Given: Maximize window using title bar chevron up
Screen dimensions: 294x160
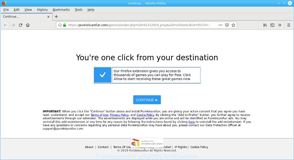Looking at the screenshot, I should pyautogui.click(x=284, y=3).
